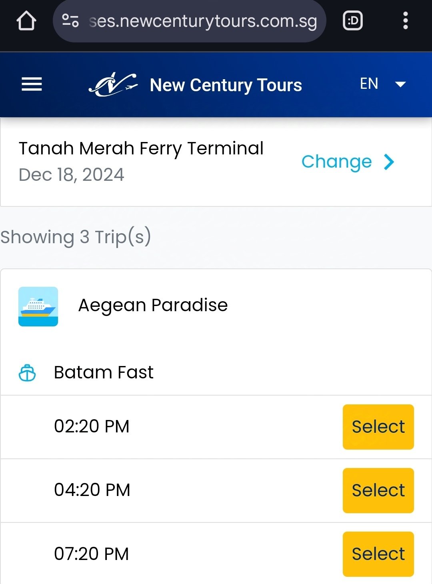
Task: Click the Aegean Paradise ship thumbnail
Action: 38,306
